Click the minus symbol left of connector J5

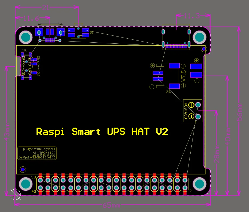click(x=152, y=87)
